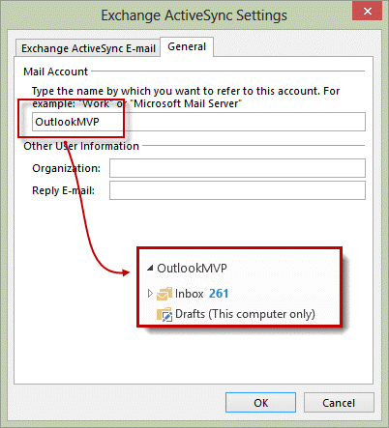Click the Organization: label
389x428 pixels.
click(x=66, y=168)
